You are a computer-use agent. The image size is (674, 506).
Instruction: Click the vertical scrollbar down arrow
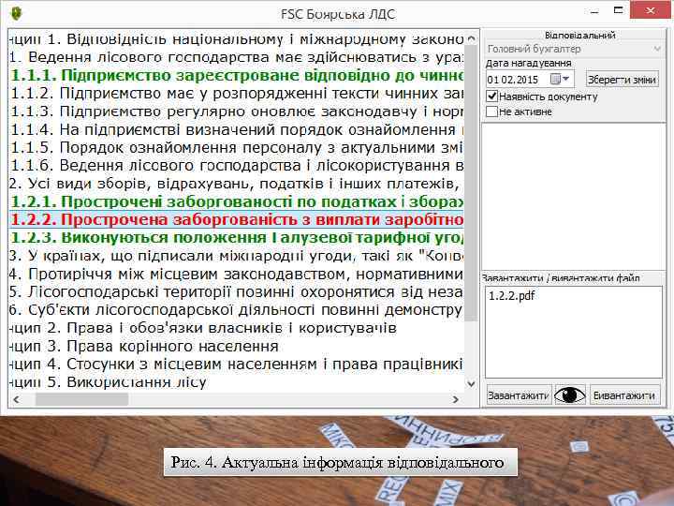[x=471, y=383]
